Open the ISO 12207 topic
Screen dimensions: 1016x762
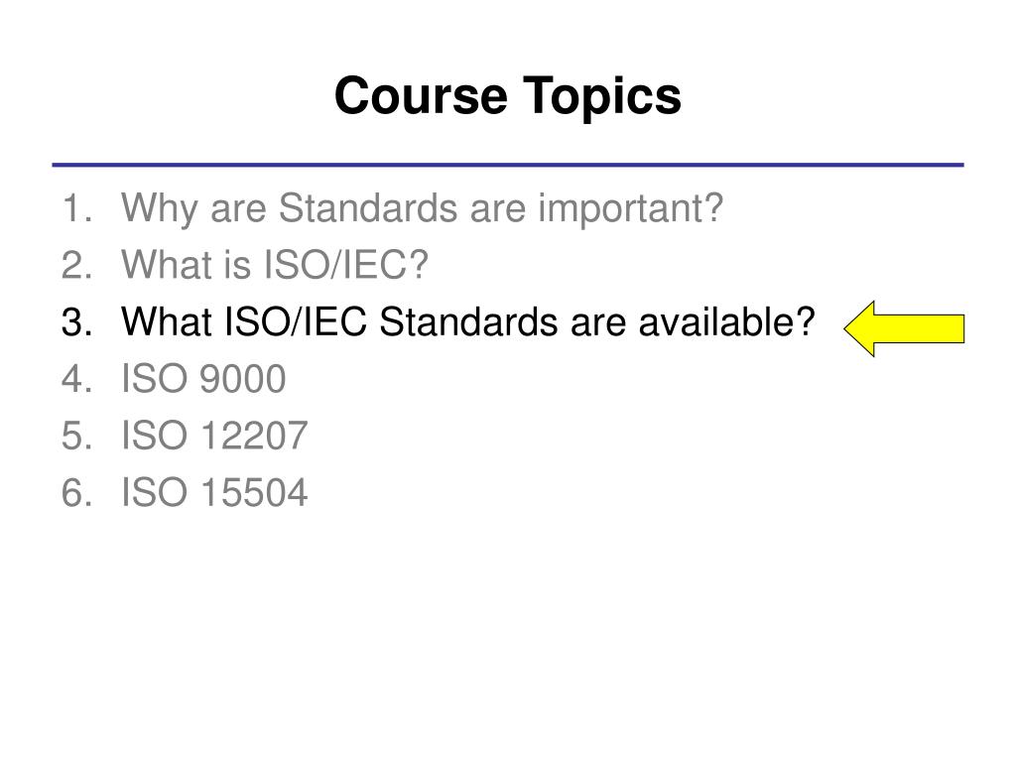(x=214, y=436)
